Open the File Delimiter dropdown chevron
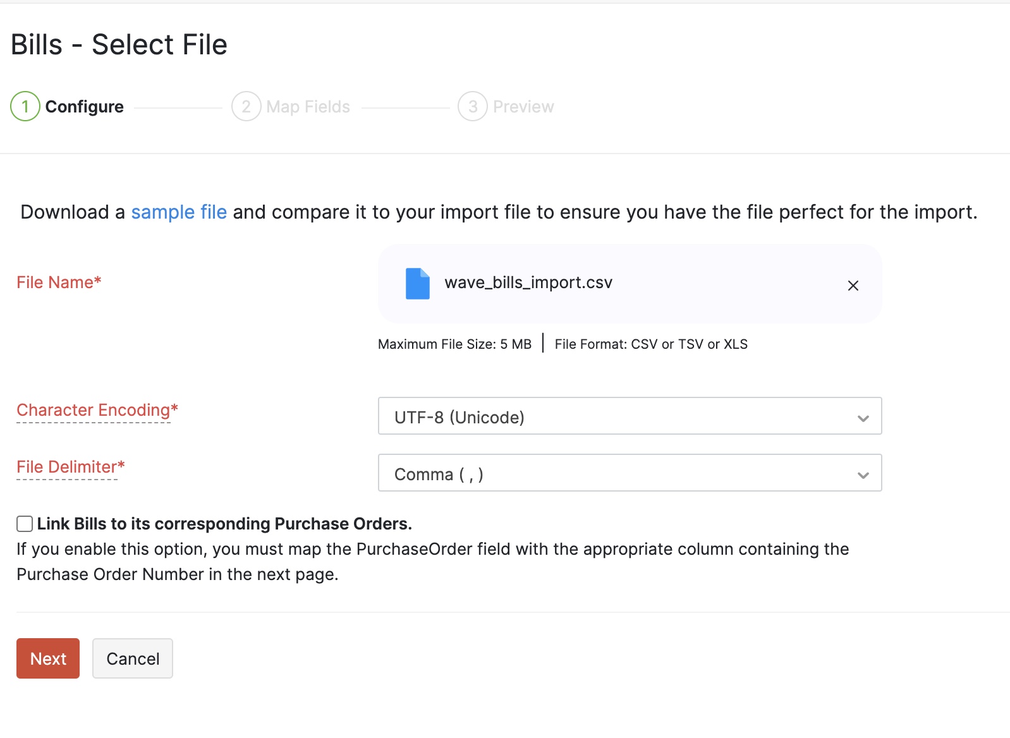Image resolution: width=1010 pixels, height=738 pixels. [x=862, y=474]
